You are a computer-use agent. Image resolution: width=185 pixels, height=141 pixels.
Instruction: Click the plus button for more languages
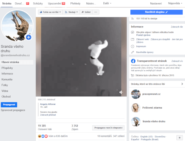(x=180, y=137)
